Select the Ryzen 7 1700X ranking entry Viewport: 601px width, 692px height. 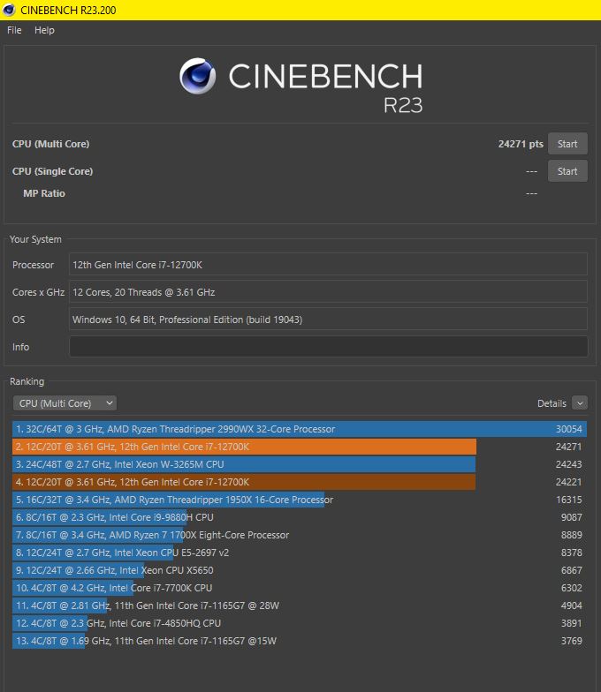300,535
